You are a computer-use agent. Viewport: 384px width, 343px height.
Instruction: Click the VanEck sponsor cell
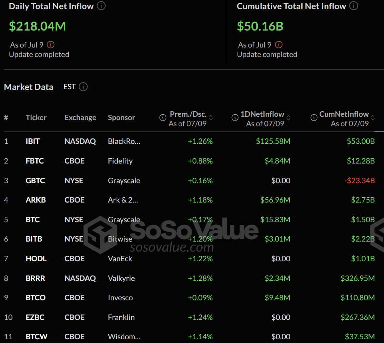click(x=120, y=259)
